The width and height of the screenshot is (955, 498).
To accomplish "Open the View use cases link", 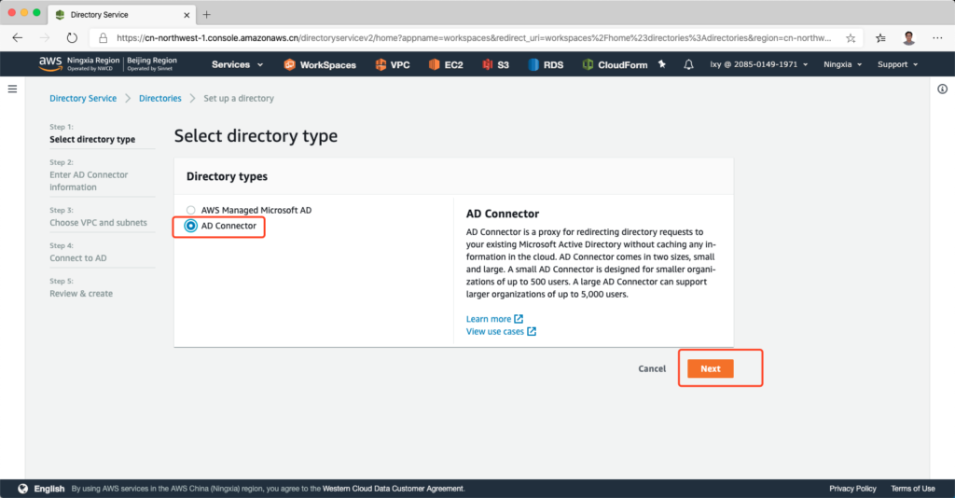I will click(495, 331).
